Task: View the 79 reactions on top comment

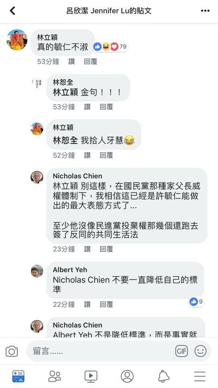Action: click(x=110, y=46)
